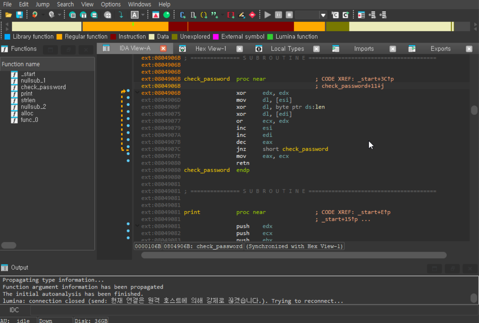Open the breakpoint list icon

click(x=361, y=15)
